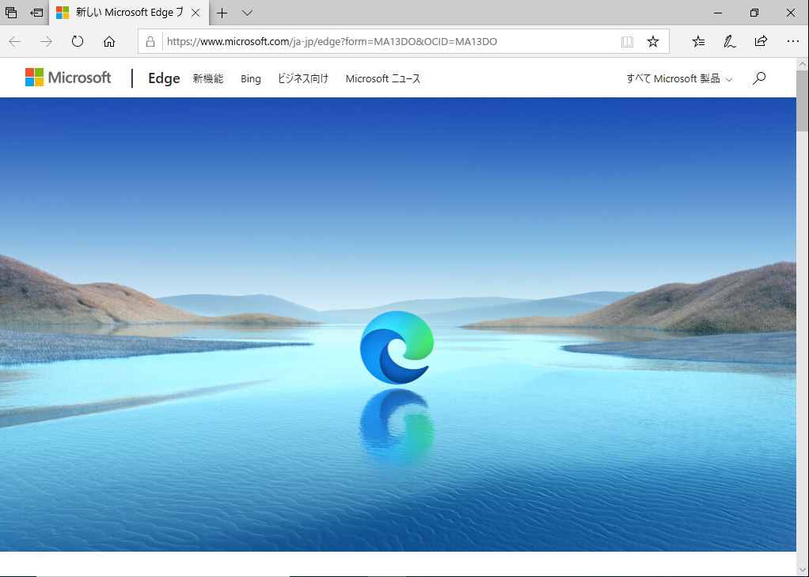
Task: Open the Favorites hub icon
Action: 698,42
